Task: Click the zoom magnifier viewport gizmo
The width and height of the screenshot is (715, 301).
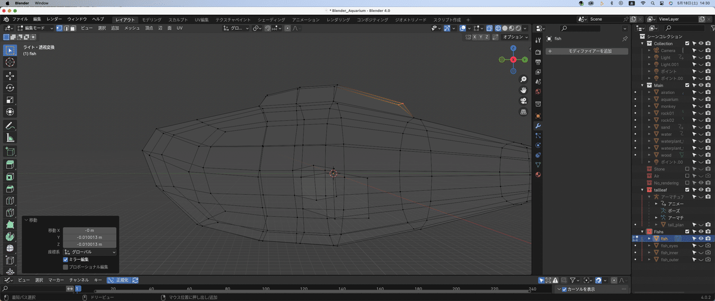Action: click(523, 79)
